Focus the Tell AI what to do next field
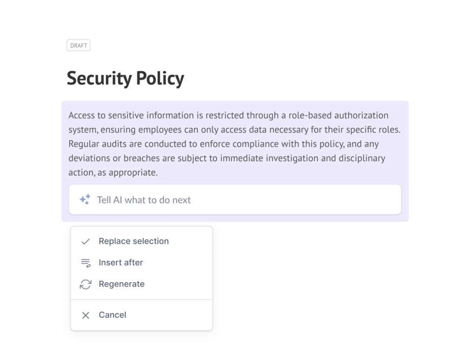This screenshot has width=476, height=357. [235, 199]
